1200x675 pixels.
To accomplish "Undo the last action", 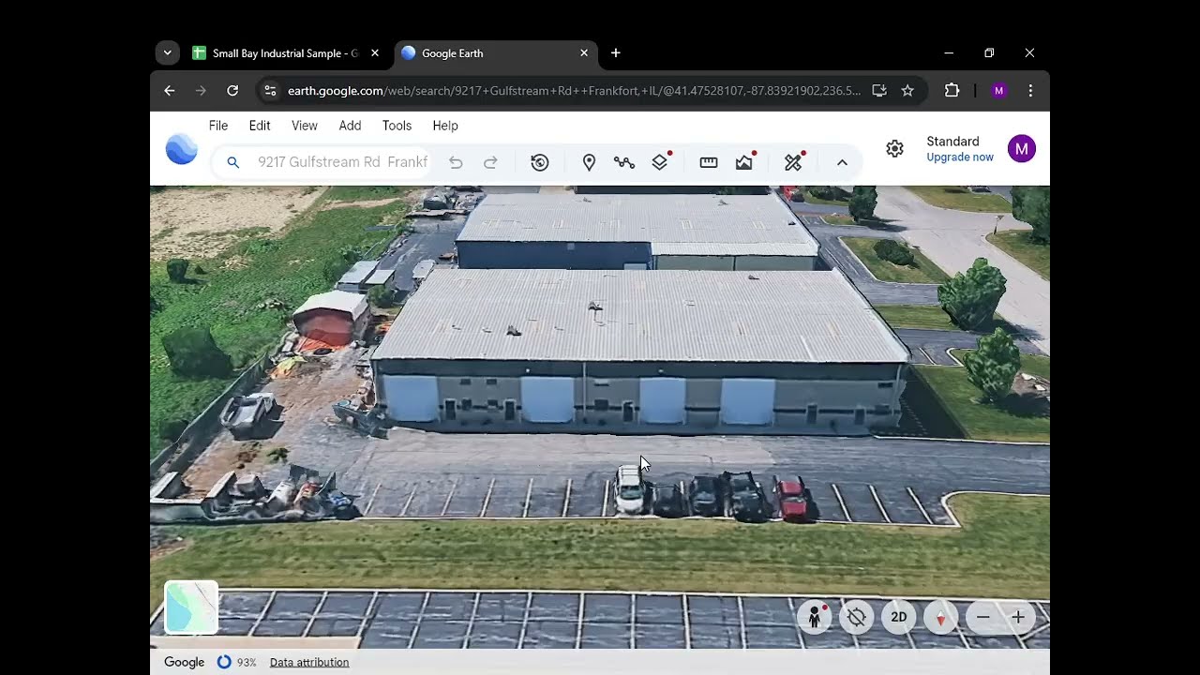I will pyautogui.click(x=456, y=162).
